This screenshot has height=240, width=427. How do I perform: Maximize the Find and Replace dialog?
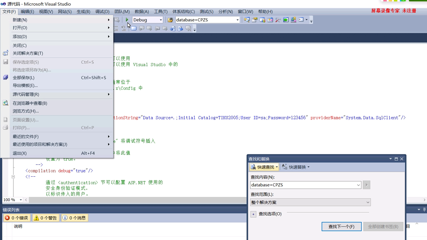[396, 159]
